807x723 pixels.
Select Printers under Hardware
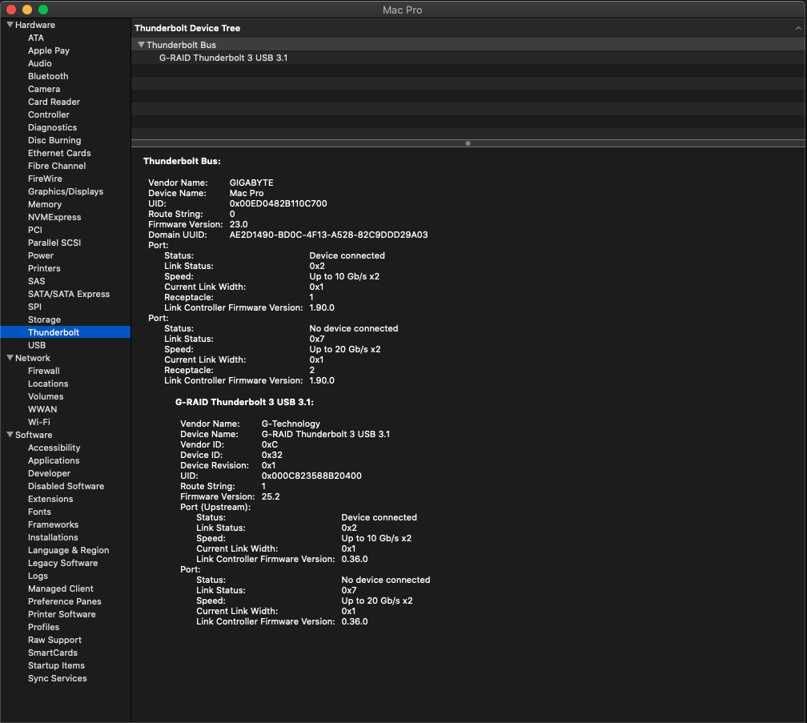44,268
